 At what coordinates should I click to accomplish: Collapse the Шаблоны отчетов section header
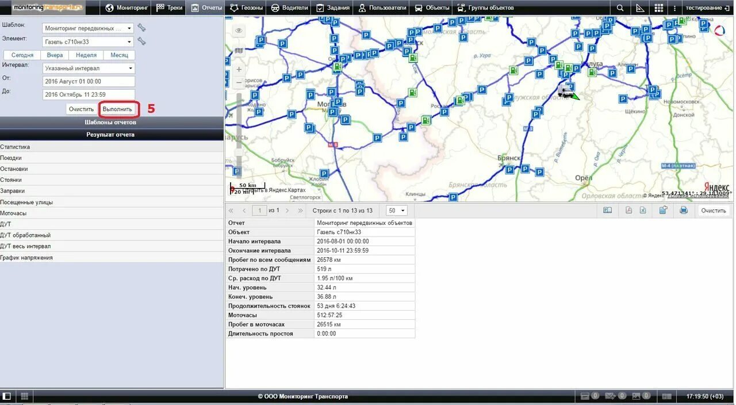pyautogui.click(x=112, y=123)
